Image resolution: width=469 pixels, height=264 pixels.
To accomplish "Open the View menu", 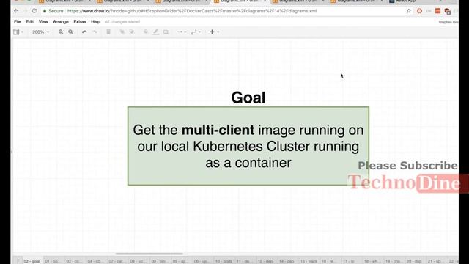I will [x=43, y=21].
